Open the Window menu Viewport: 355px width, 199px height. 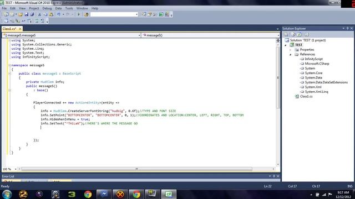point(82,8)
